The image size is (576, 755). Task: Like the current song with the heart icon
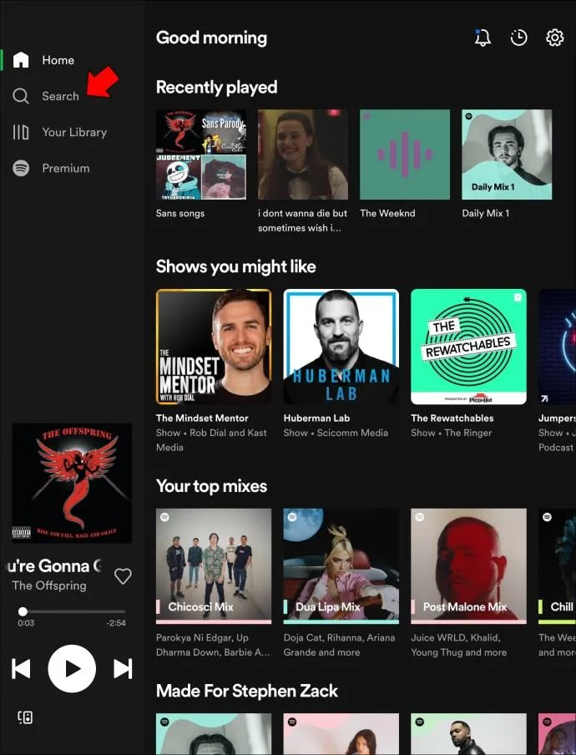tap(123, 576)
